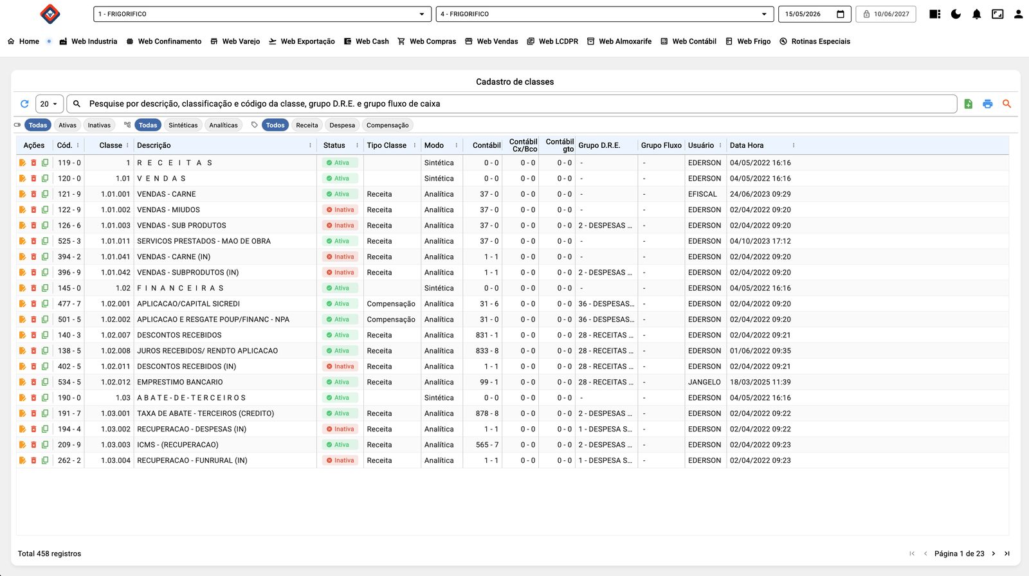Click the refresh icon beside the page size selector
Viewport: 1029px width, 576px height.
click(24, 104)
